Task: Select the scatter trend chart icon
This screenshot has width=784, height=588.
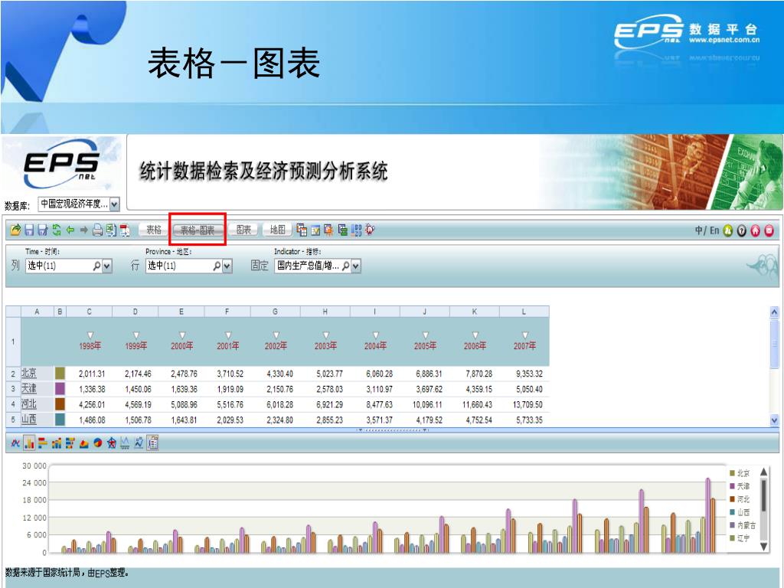Action: coord(139,443)
